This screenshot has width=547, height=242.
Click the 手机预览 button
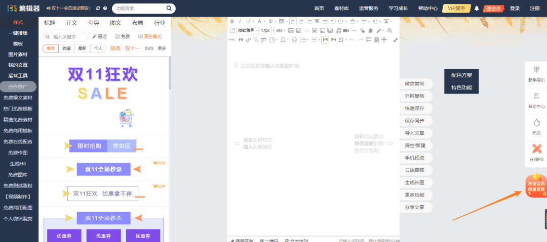click(x=414, y=158)
